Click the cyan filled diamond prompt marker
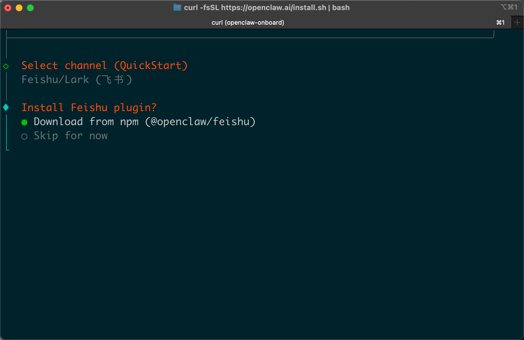Screen dimensions: 524x340 tap(6, 107)
